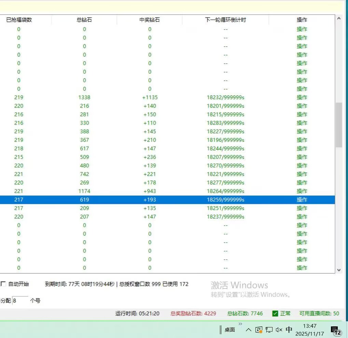Click the 分配 number input field
Screen dimensions: 348x338
pyautogui.click(x=20, y=300)
